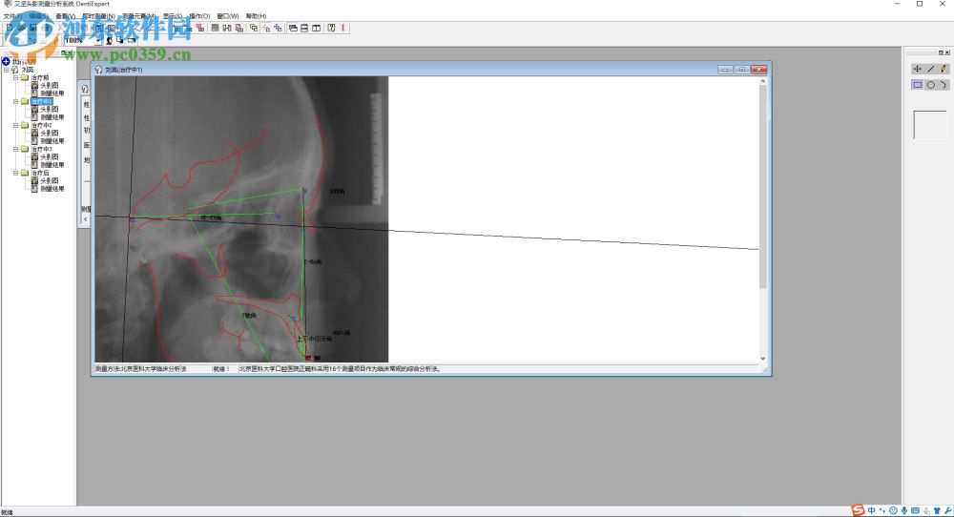
Task: Collapse the 治疗前 folder node
Action: [x=16, y=78]
